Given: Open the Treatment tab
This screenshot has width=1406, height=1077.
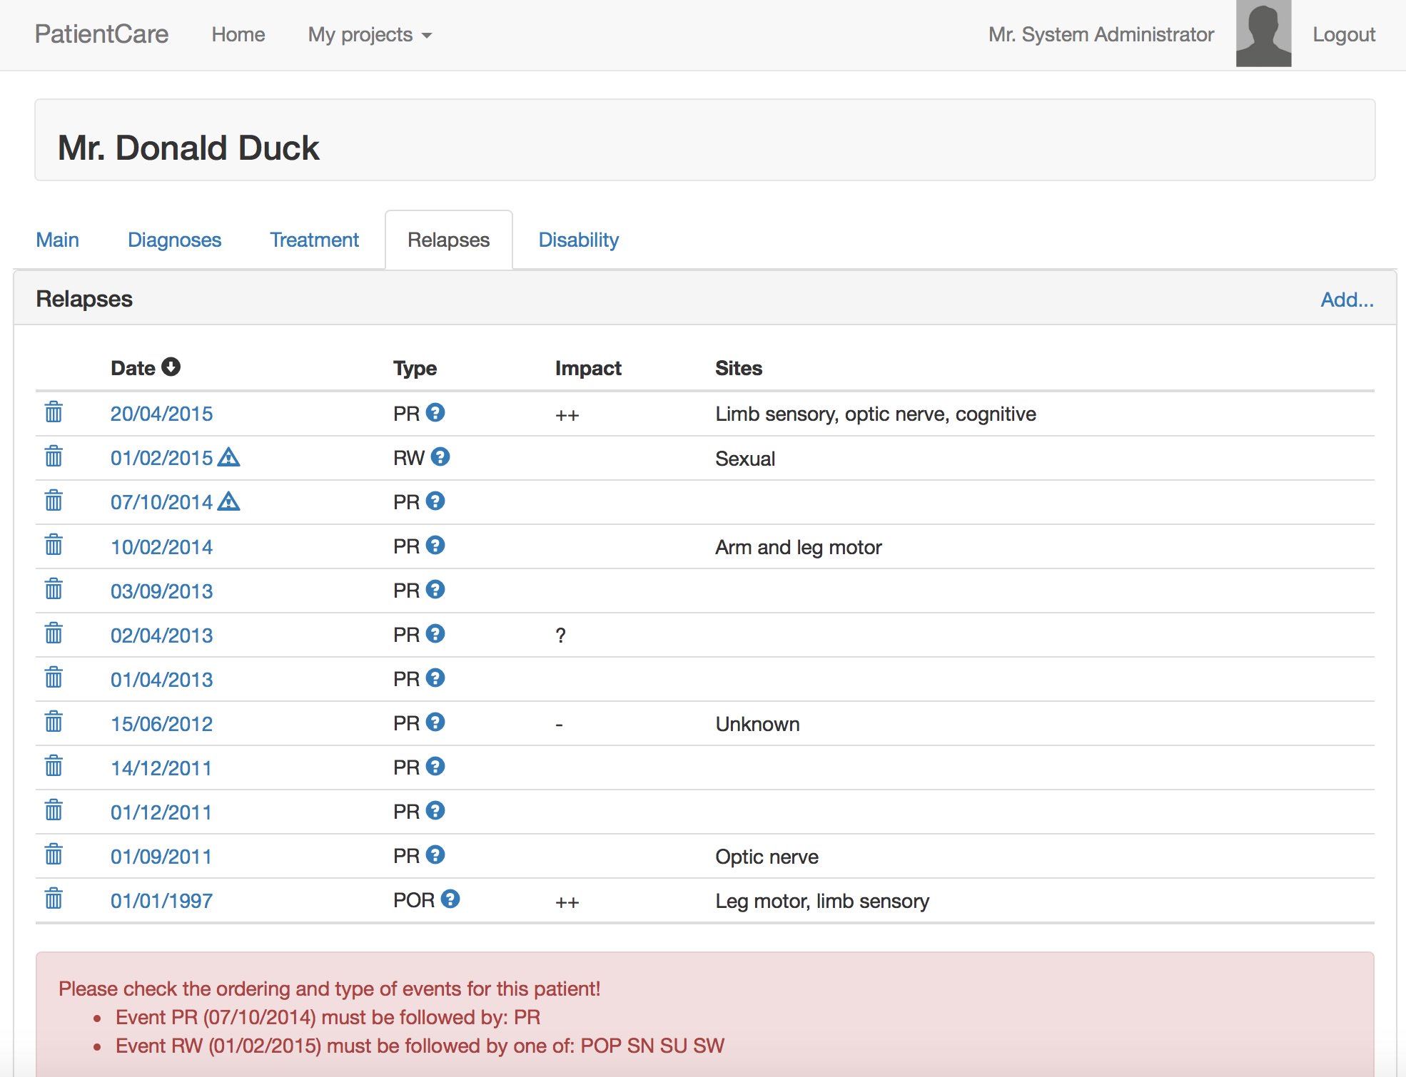Looking at the screenshot, I should point(314,240).
